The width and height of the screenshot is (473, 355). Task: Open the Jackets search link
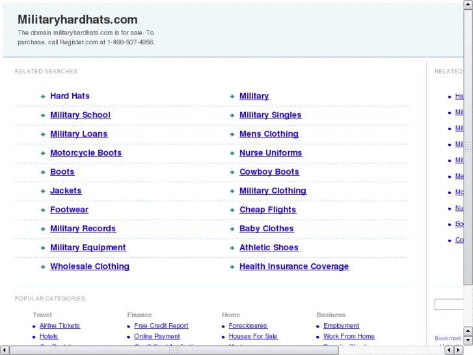pyautogui.click(x=66, y=191)
